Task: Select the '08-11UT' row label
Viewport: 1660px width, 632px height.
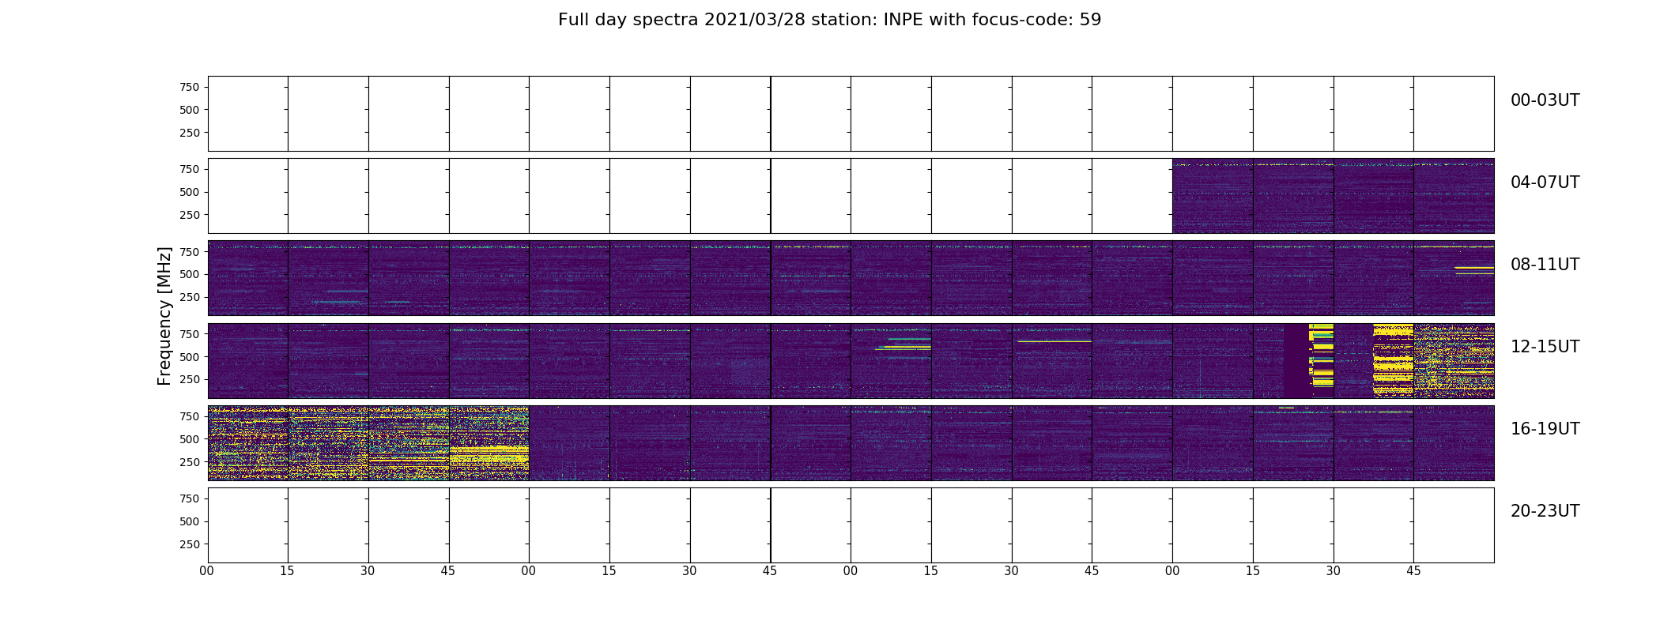Action: (x=1545, y=265)
